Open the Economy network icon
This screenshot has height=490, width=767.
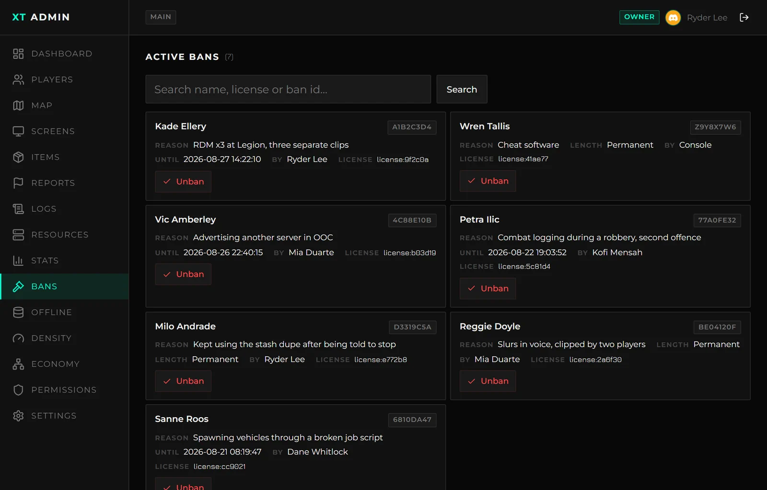point(18,364)
